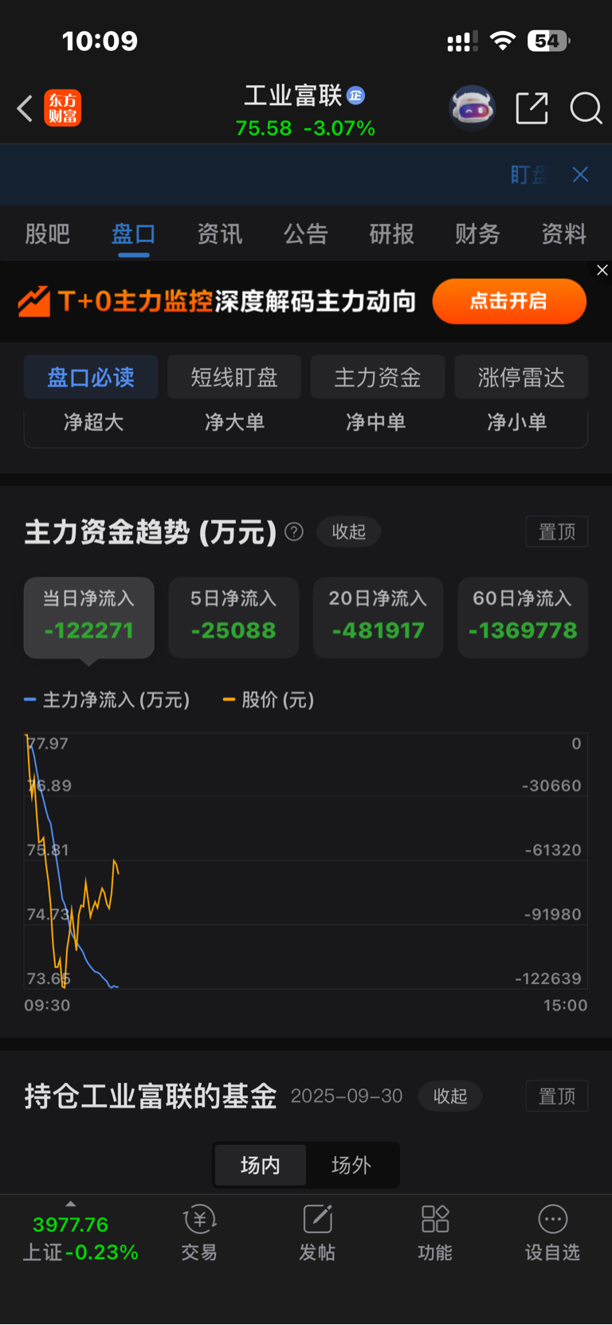
Task: Tap the 工业富联 stock title
Action: coord(292,96)
